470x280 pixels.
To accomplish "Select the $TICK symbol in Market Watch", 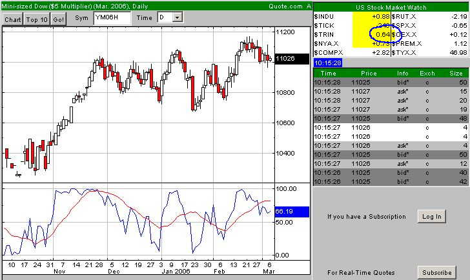I will click(x=323, y=26).
